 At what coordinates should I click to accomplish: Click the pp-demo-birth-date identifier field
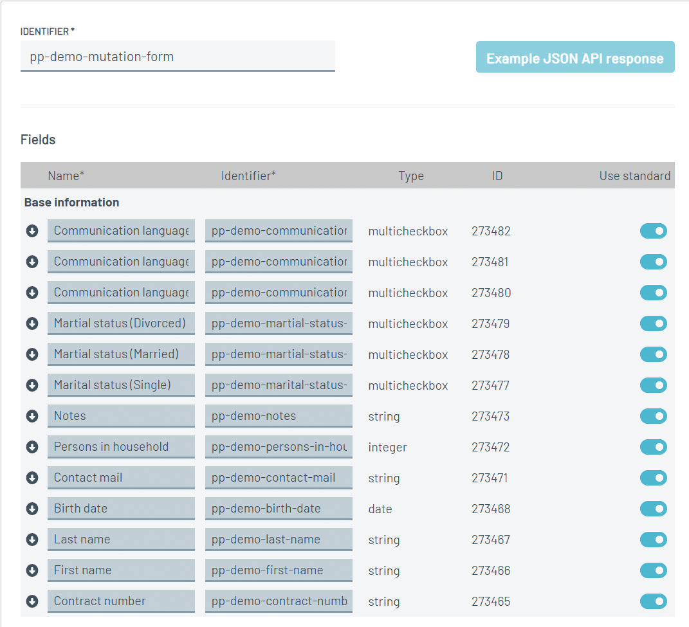(x=279, y=509)
